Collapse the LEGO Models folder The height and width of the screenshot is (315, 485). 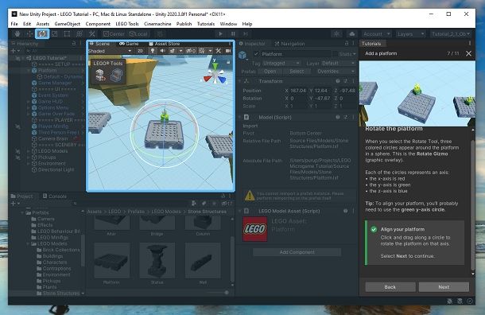tap(28, 243)
